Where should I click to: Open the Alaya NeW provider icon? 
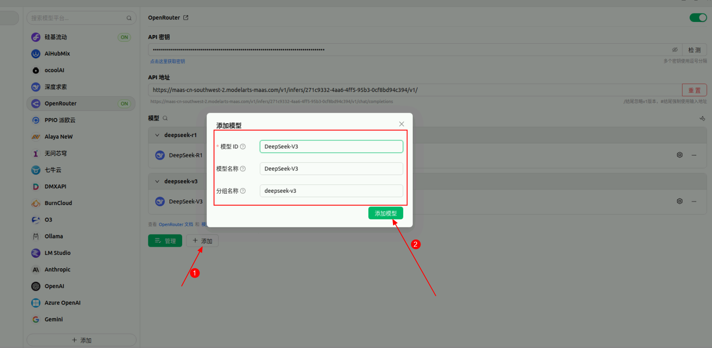tap(36, 137)
